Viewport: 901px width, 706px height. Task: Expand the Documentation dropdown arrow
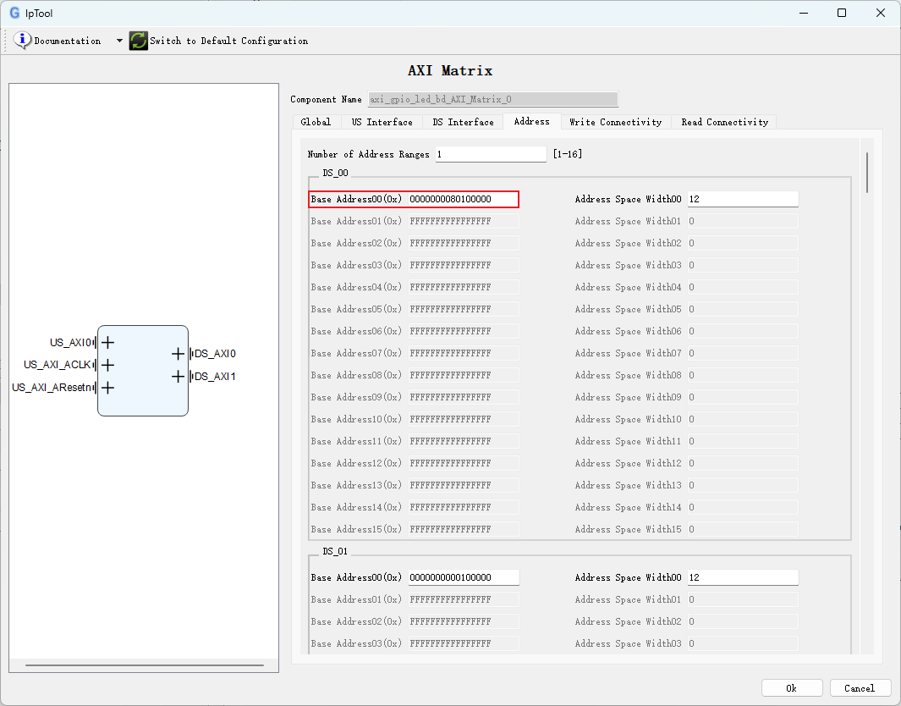click(x=119, y=41)
